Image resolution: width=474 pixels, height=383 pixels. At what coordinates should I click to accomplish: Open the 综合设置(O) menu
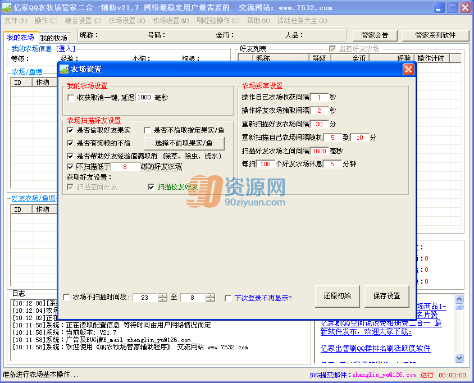pyautogui.click(x=83, y=21)
